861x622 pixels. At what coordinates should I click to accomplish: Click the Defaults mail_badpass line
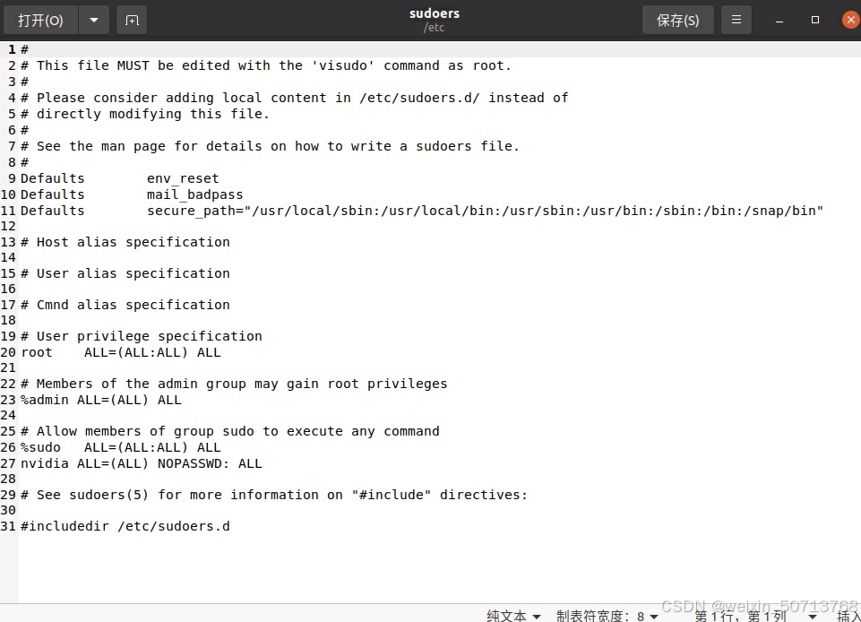tap(134, 194)
